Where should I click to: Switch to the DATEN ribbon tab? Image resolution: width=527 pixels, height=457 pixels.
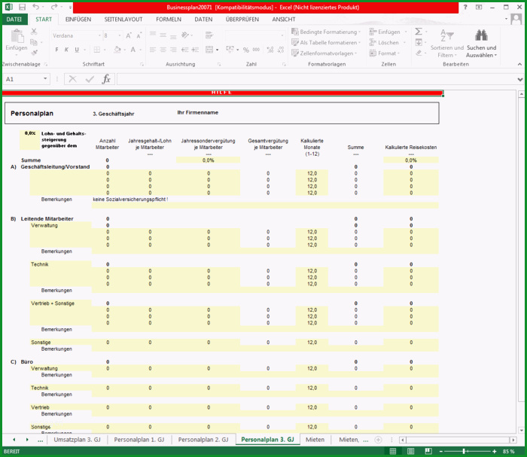click(x=203, y=20)
